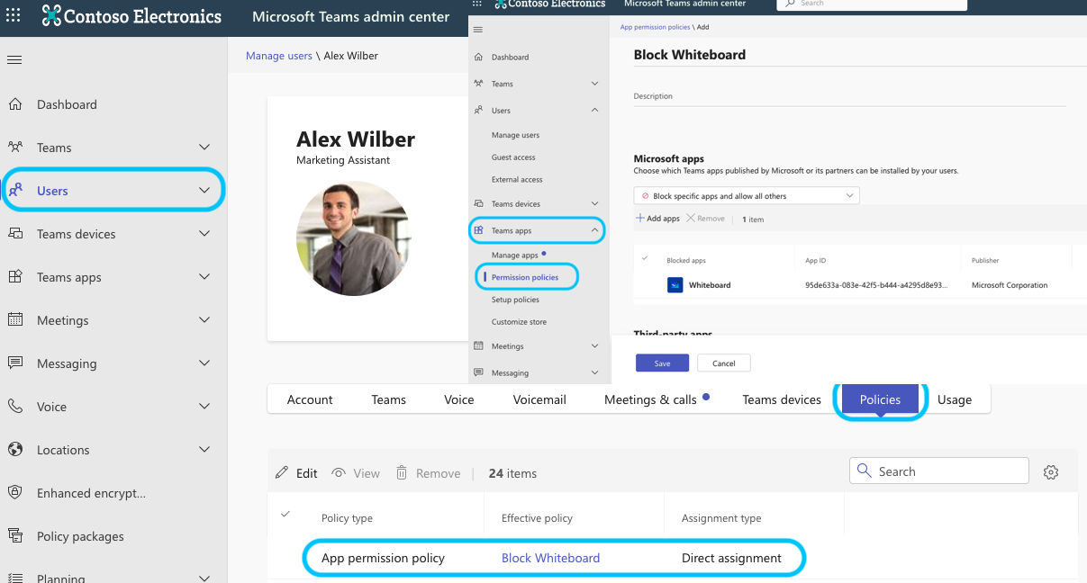
Task: Expand the Meetings chevron in the inset sidebar
Action: [594, 345]
